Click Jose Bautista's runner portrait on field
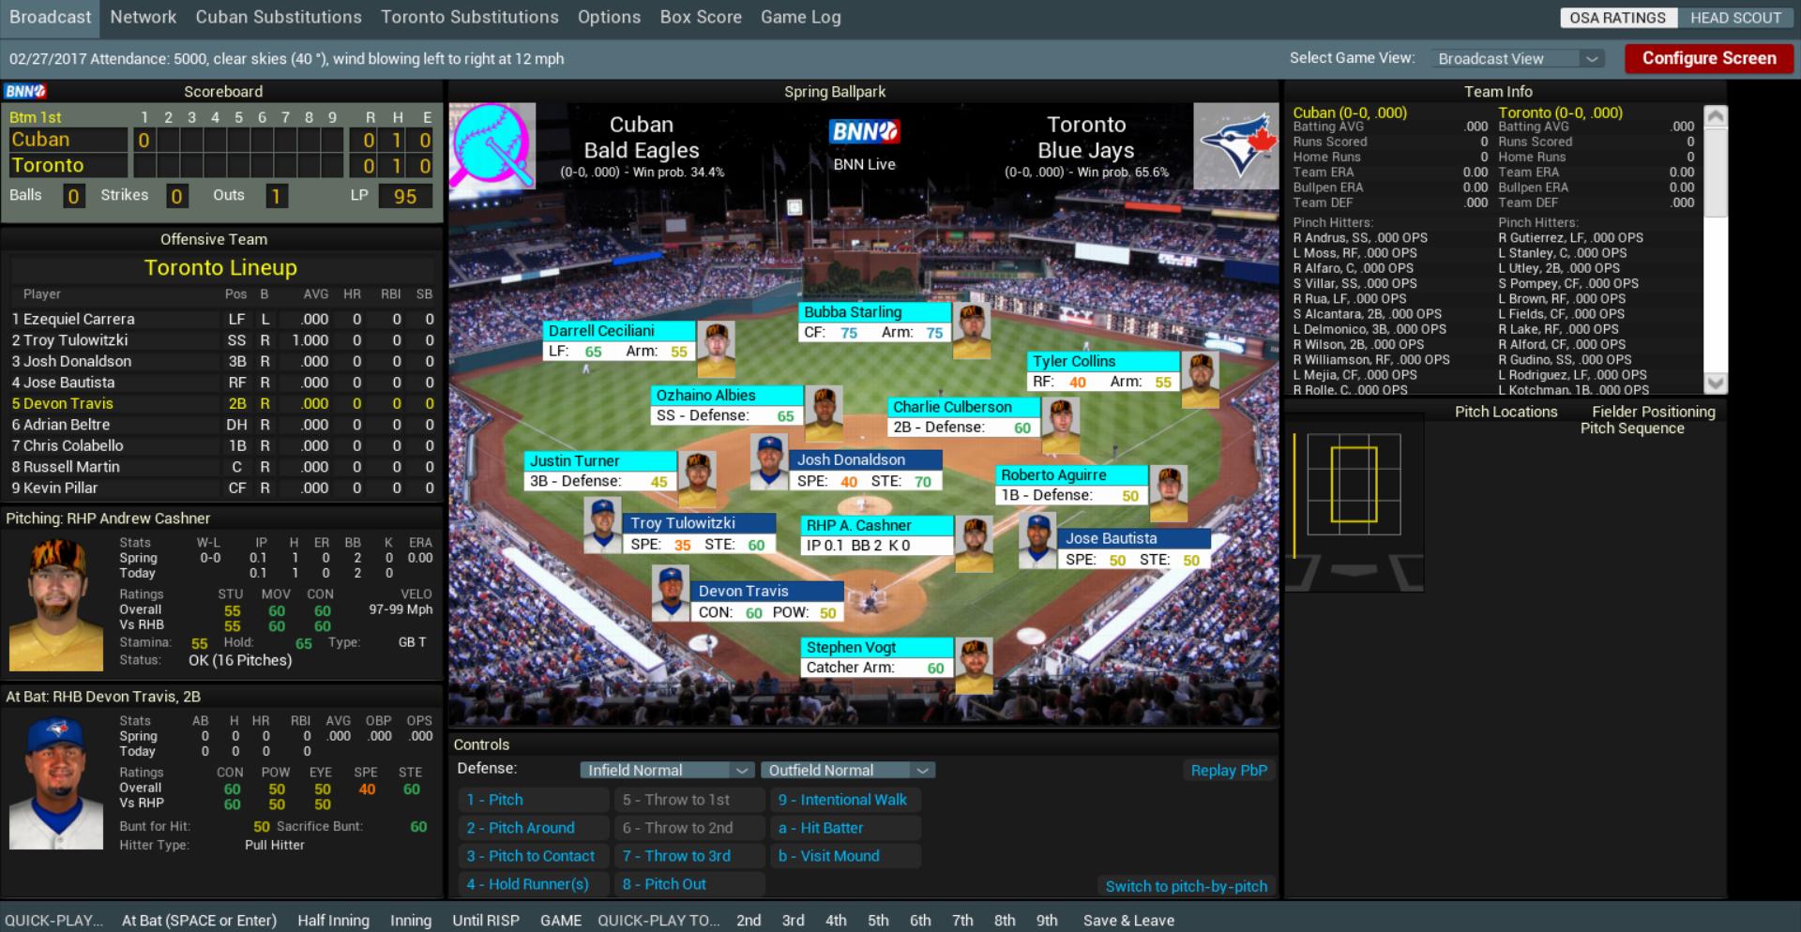1801x932 pixels. (1037, 541)
